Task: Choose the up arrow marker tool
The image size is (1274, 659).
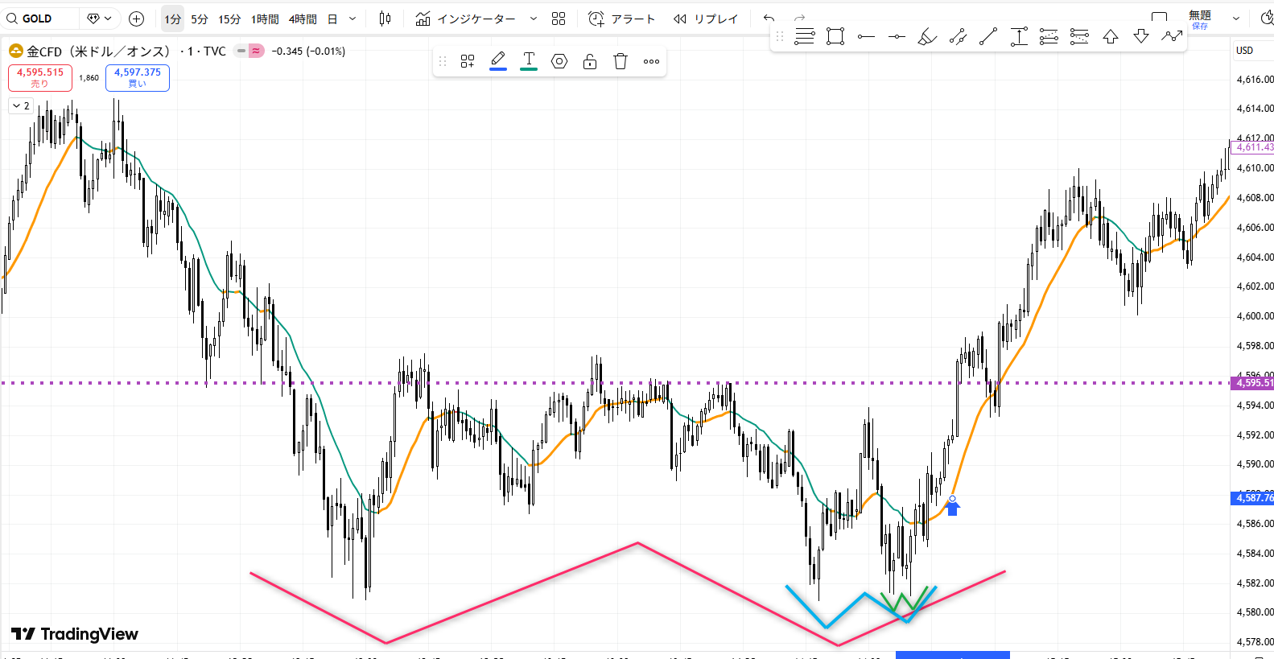Action: 1111,36
